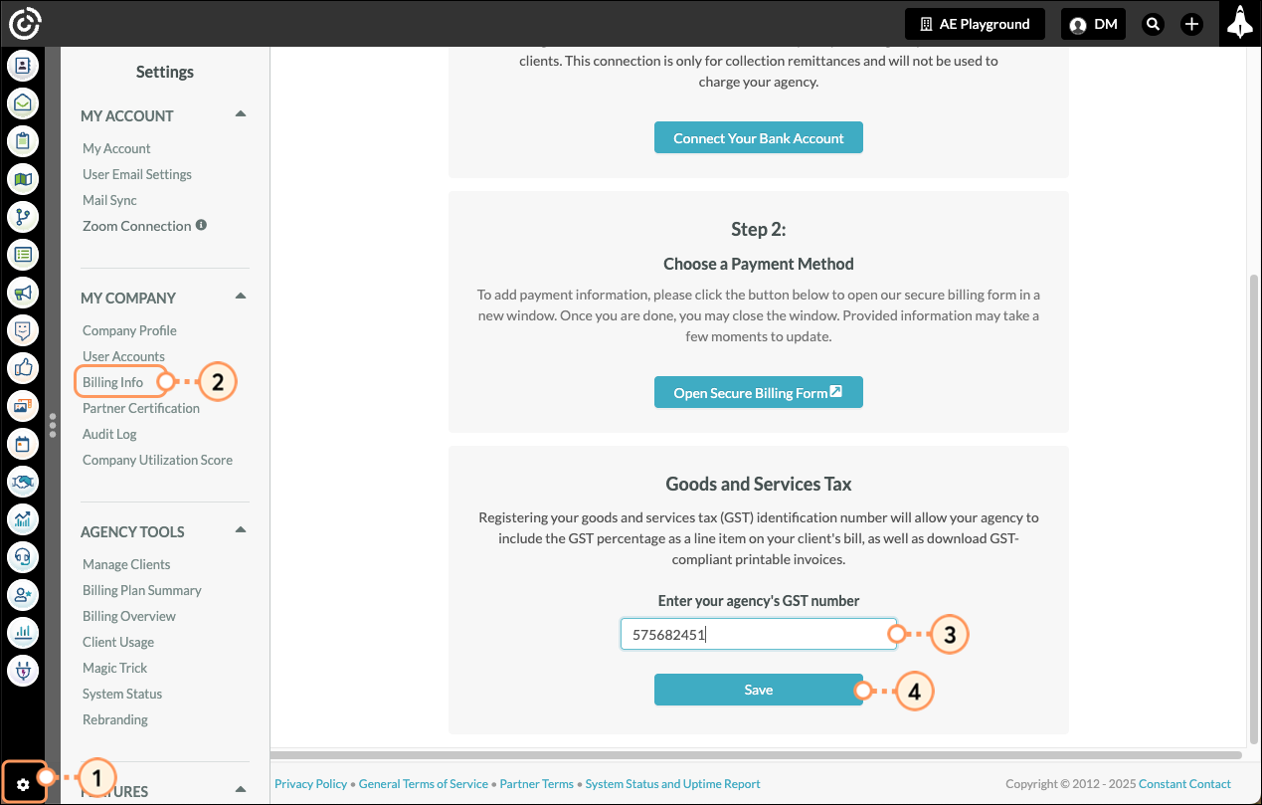1262x805 pixels.
Task: Select Billing Info in settings menu
Action: pos(112,382)
